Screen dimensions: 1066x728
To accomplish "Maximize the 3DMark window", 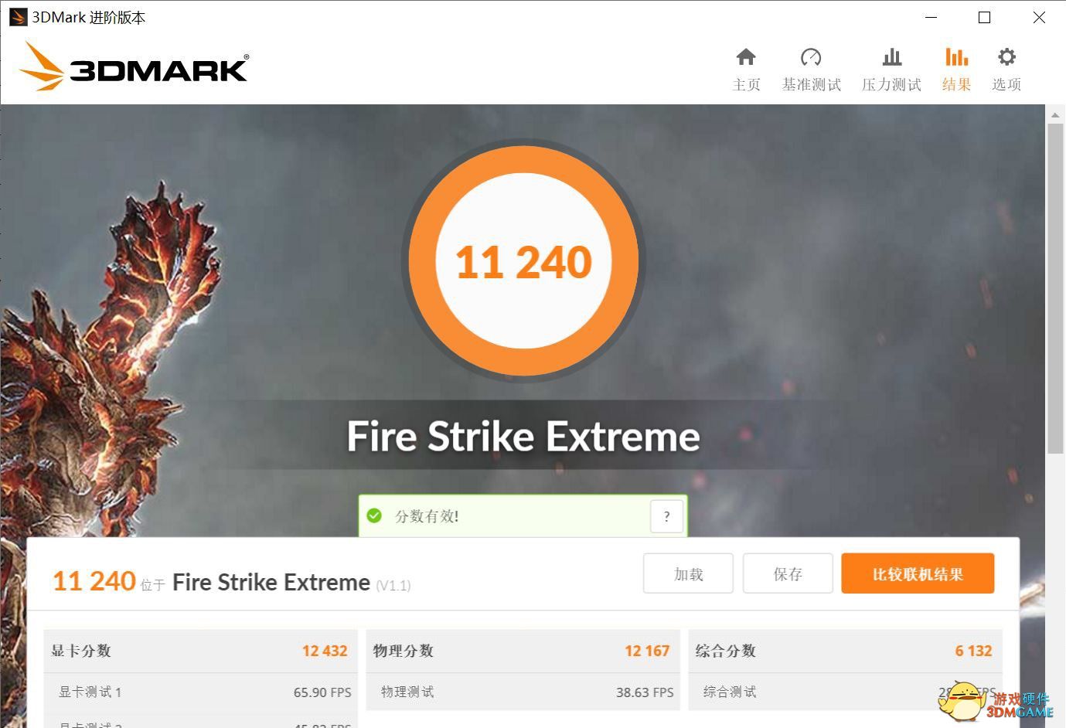I will click(x=984, y=17).
